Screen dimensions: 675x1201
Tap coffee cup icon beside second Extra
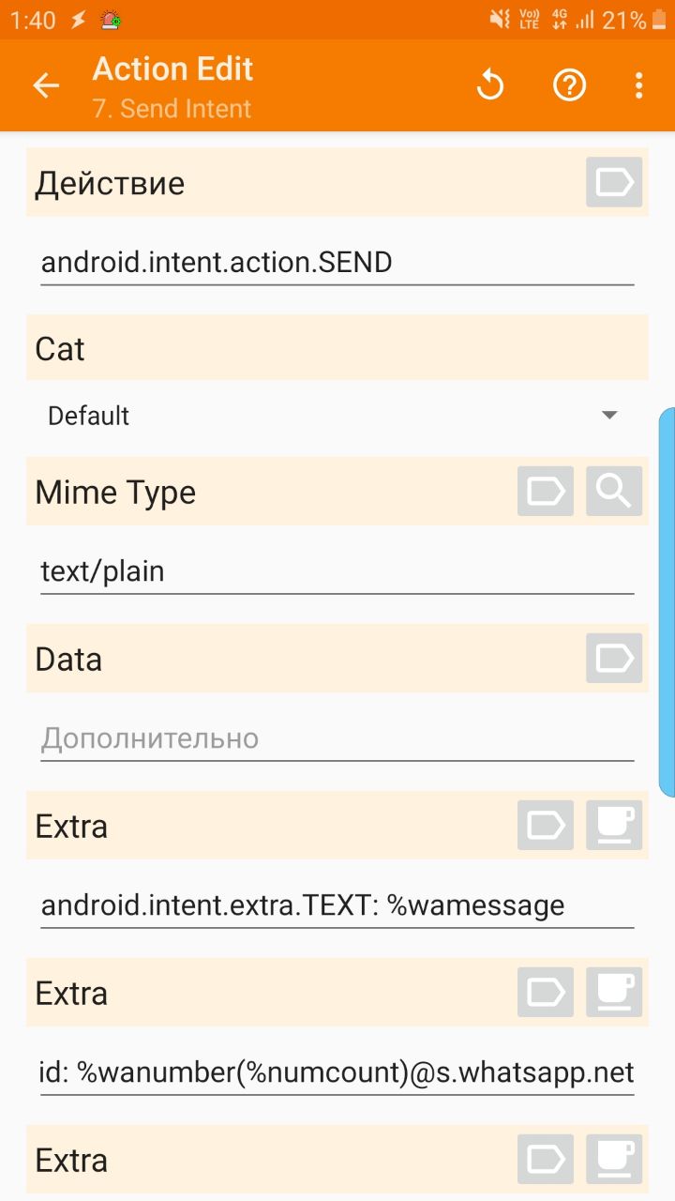pos(614,992)
